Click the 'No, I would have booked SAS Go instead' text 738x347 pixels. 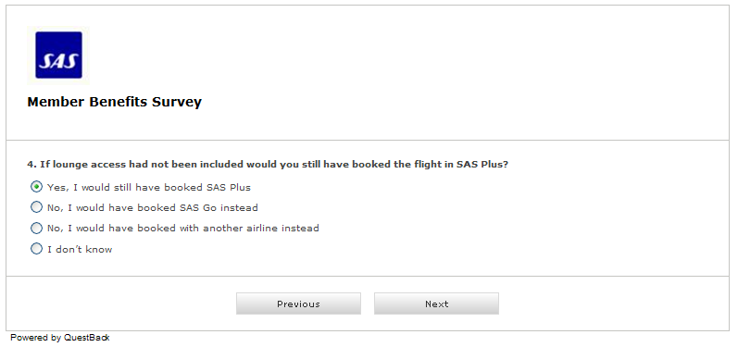tap(153, 208)
